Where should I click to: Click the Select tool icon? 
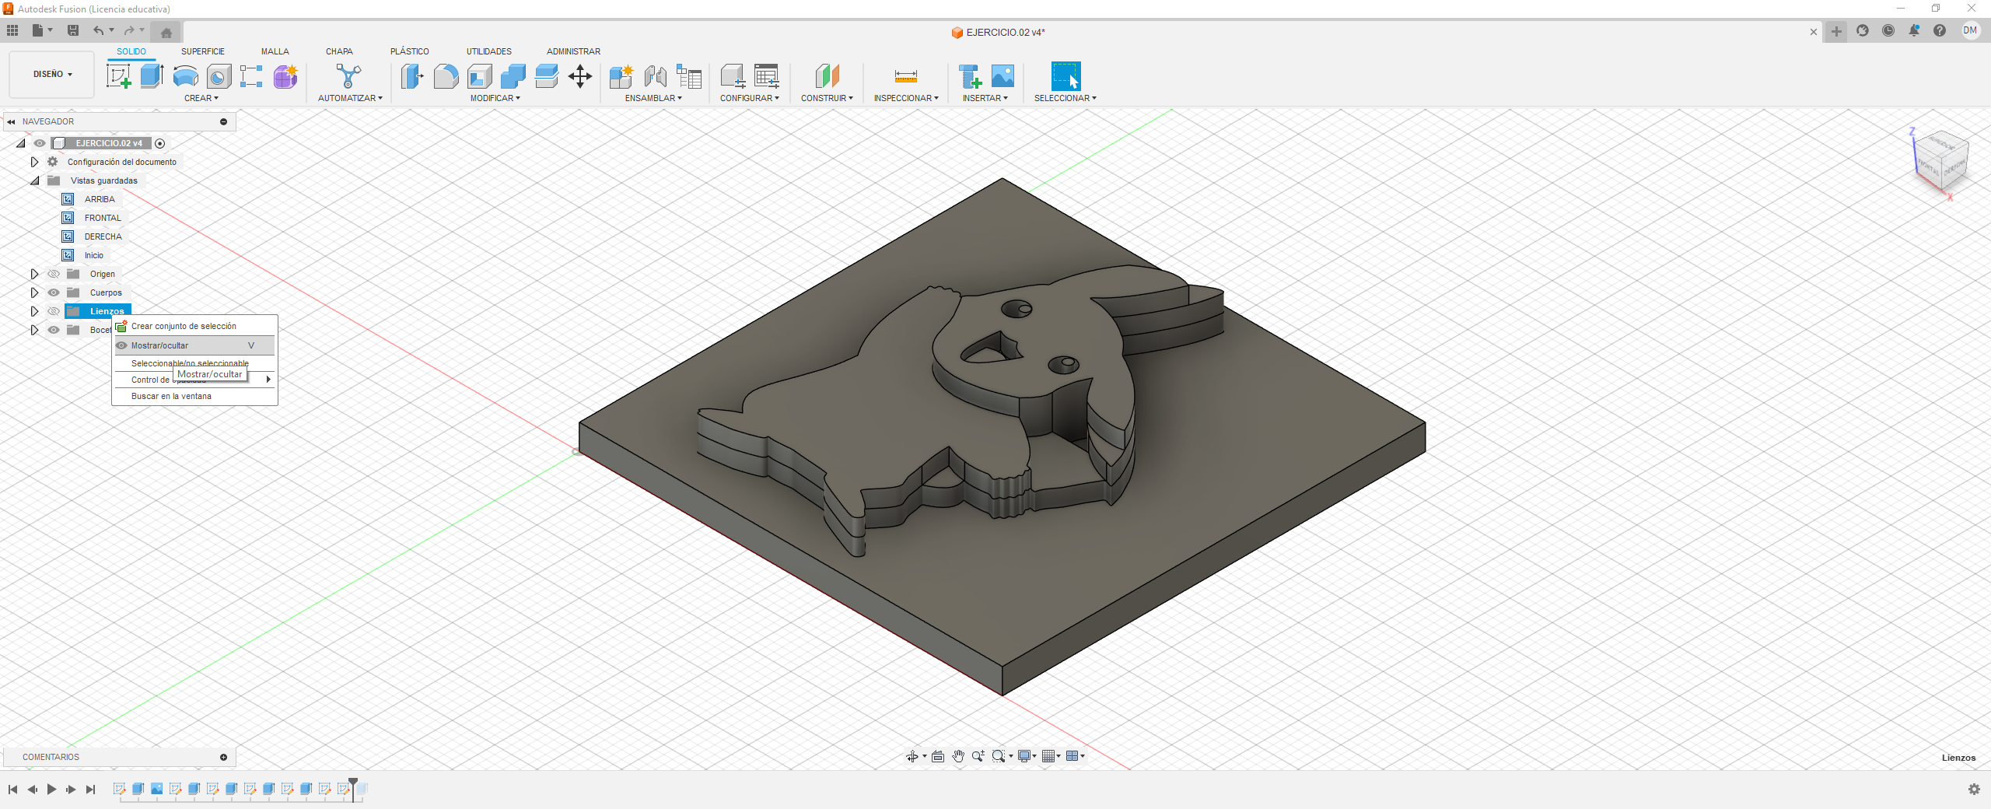pyautogui.click(x=1065, y=76)
